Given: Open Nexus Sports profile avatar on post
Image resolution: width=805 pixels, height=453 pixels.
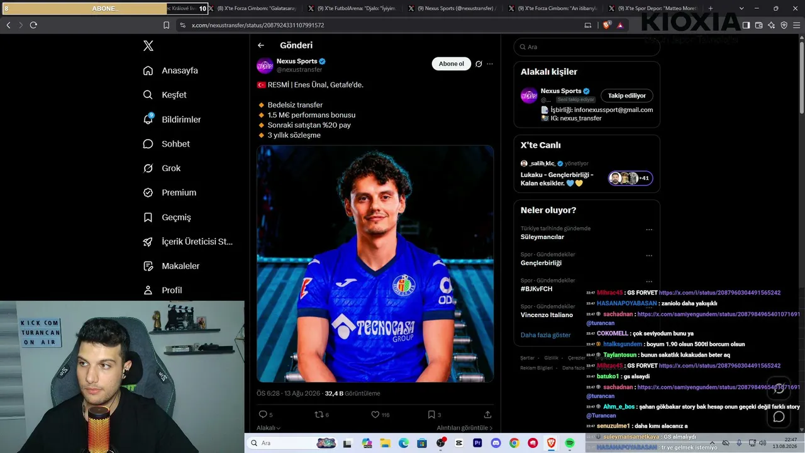Looking at the screenshot, I should [x=265, y=65].
